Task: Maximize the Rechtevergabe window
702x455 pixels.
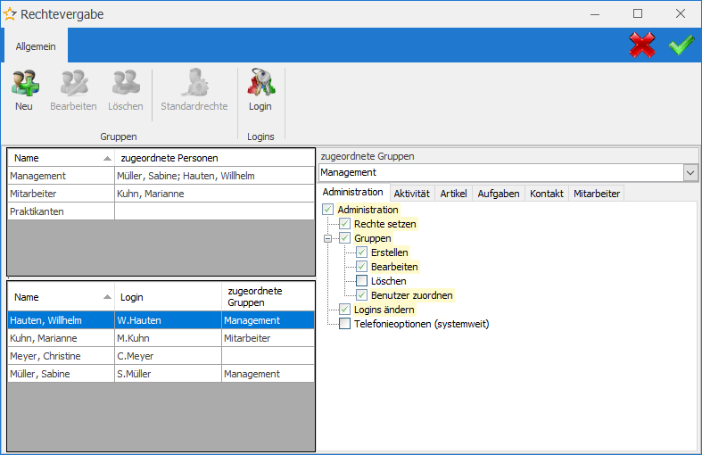Action: coord(638,14)
